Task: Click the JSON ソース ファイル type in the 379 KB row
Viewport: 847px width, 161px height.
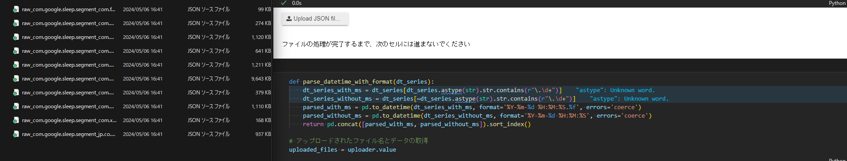Action: pyautogui.click(x=209, y=93)
